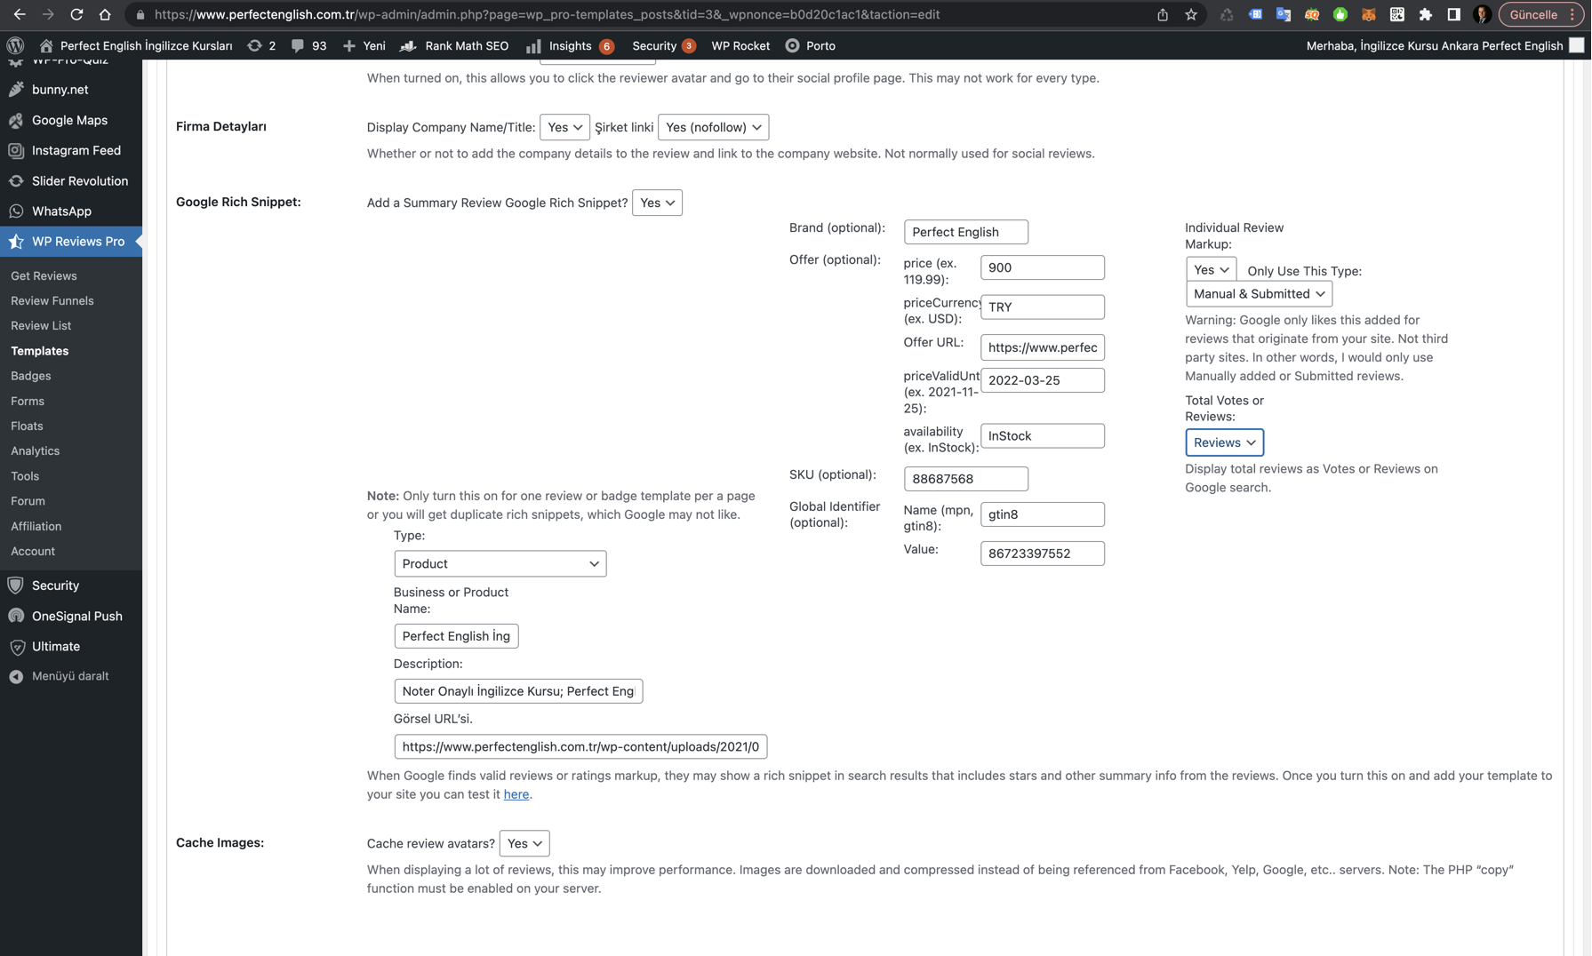Click the availability InStock field

tap(1042, 435)
